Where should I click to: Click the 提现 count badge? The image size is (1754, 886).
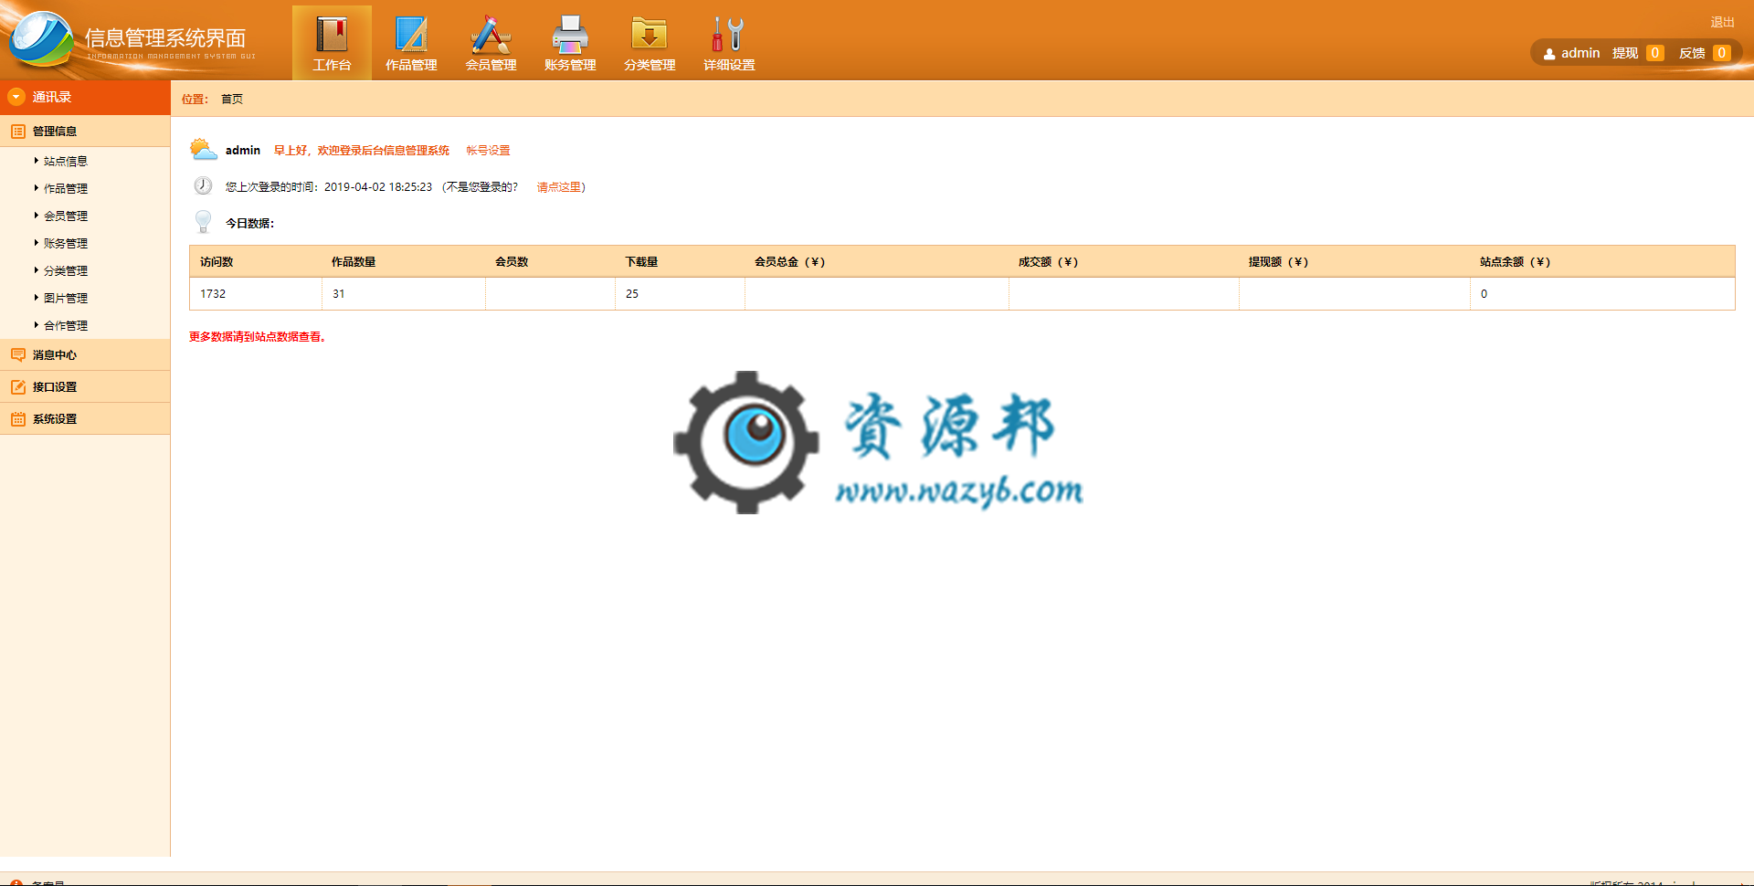pos(1654,53)
